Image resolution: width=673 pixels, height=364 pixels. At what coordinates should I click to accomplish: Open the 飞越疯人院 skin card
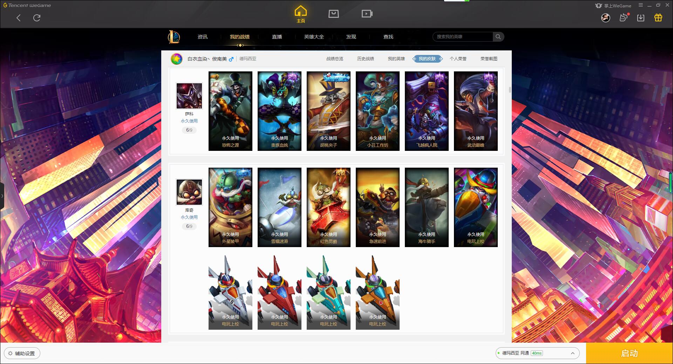click(x=427, y=111)
